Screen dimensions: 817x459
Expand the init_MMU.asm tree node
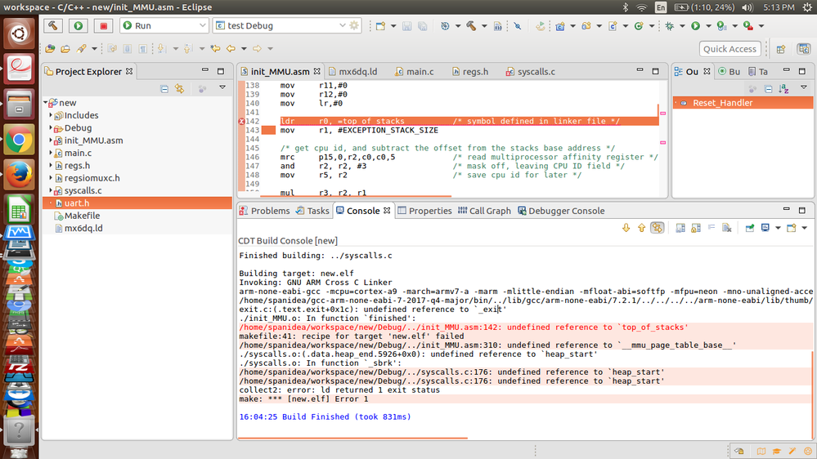[x=51, y=140]
